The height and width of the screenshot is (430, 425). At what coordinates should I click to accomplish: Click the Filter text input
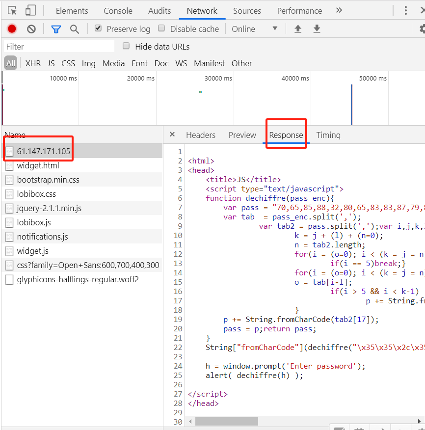point(59,46)
